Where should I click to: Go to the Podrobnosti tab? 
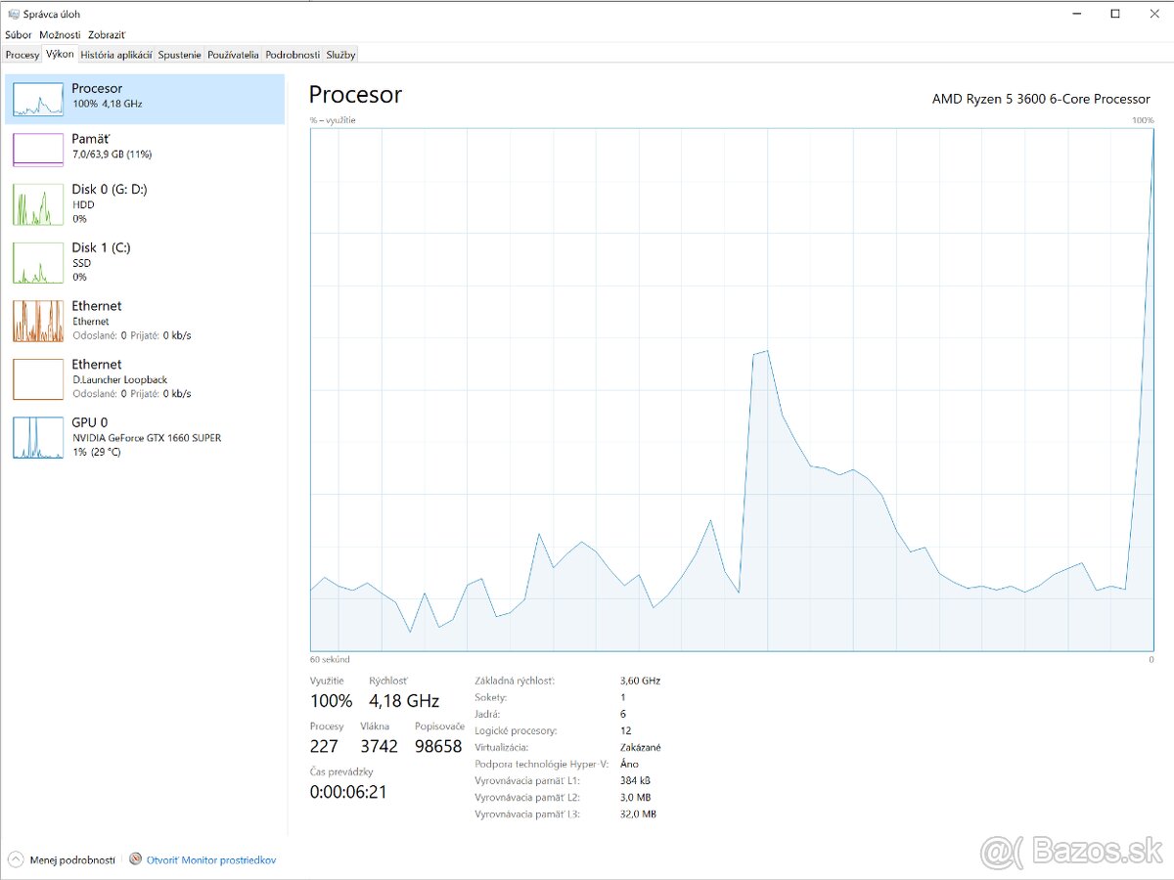pos(293,55)
